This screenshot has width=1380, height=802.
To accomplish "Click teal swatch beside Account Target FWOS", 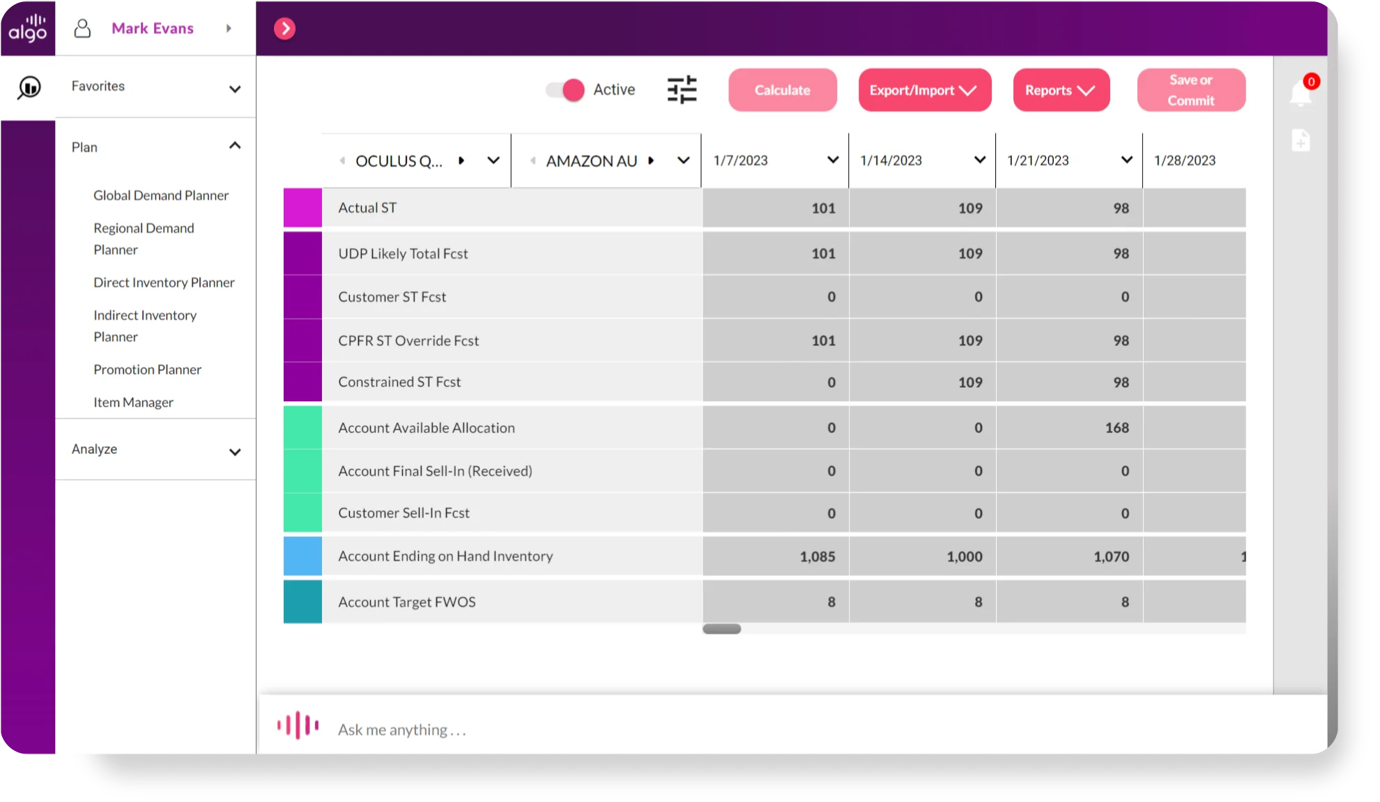I will tap(302, 601).
